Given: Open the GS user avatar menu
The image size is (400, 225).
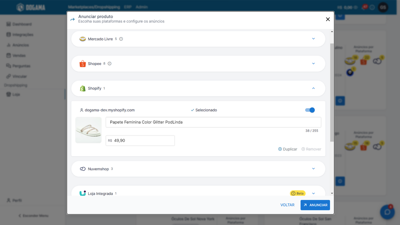Looking at the screenshot, I should [383, 7].
